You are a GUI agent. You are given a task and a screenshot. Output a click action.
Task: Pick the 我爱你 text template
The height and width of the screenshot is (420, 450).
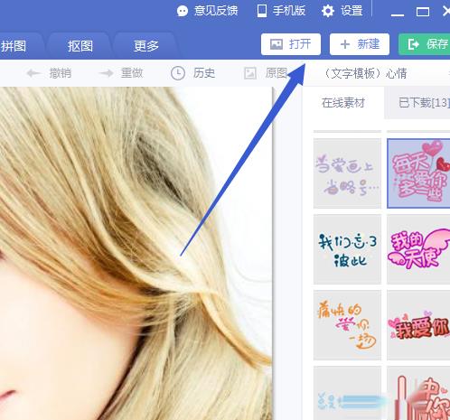coord(418,325)
